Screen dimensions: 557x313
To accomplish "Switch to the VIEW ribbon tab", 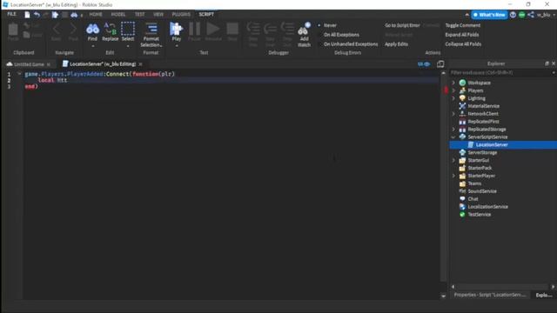I will [x=158, y=14].
